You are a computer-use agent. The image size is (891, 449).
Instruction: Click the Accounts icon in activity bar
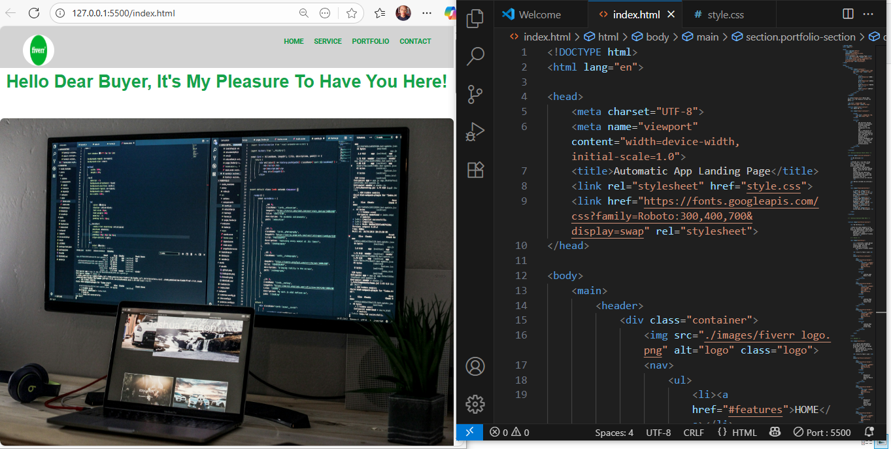475,366
